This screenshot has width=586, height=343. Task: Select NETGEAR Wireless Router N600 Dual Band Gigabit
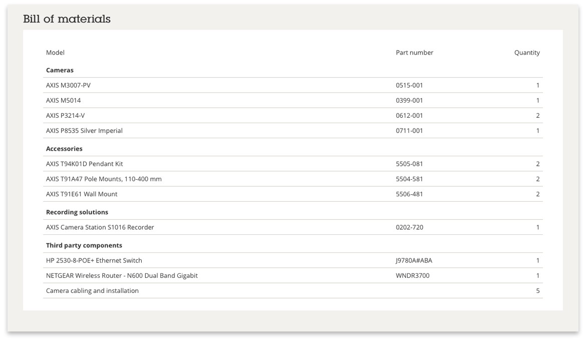point(122,276)
